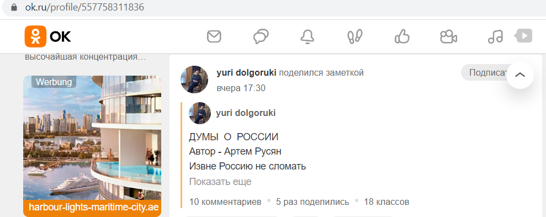Open music note icon

pyautogui.click(x=495, y=36)
